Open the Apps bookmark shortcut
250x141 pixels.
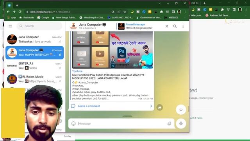point(11,18)
